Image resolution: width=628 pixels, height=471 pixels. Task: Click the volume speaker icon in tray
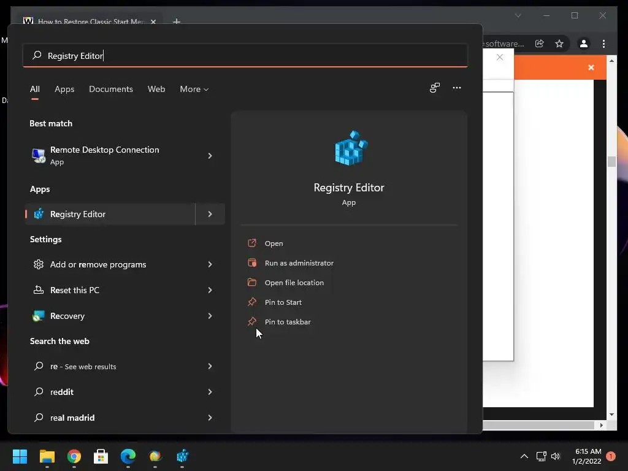(x=556, y=456)
